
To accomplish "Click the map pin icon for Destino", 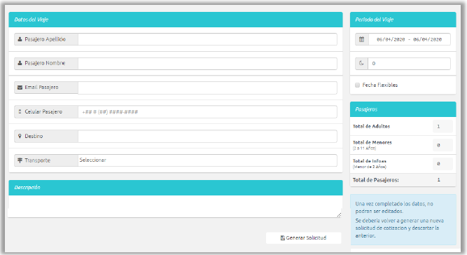I will tap(20, 136).
